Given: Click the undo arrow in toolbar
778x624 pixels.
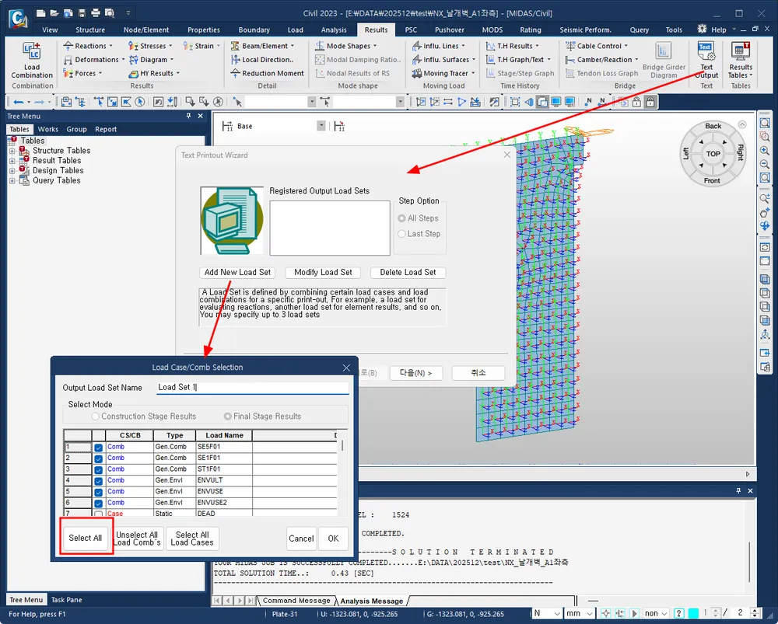Looking at the screenshot, I should tap(19, 102).
